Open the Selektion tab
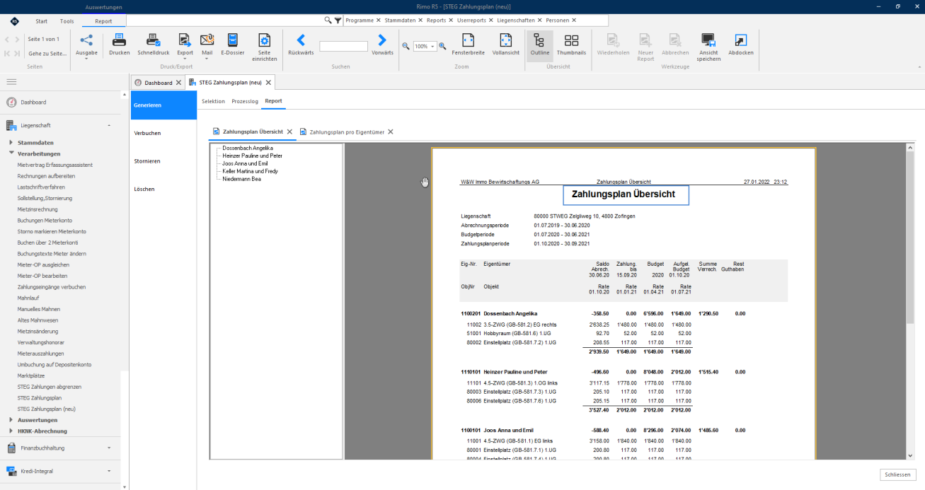Image resolution: width=925 pixels, height=490 pixels. coord(213,101)
